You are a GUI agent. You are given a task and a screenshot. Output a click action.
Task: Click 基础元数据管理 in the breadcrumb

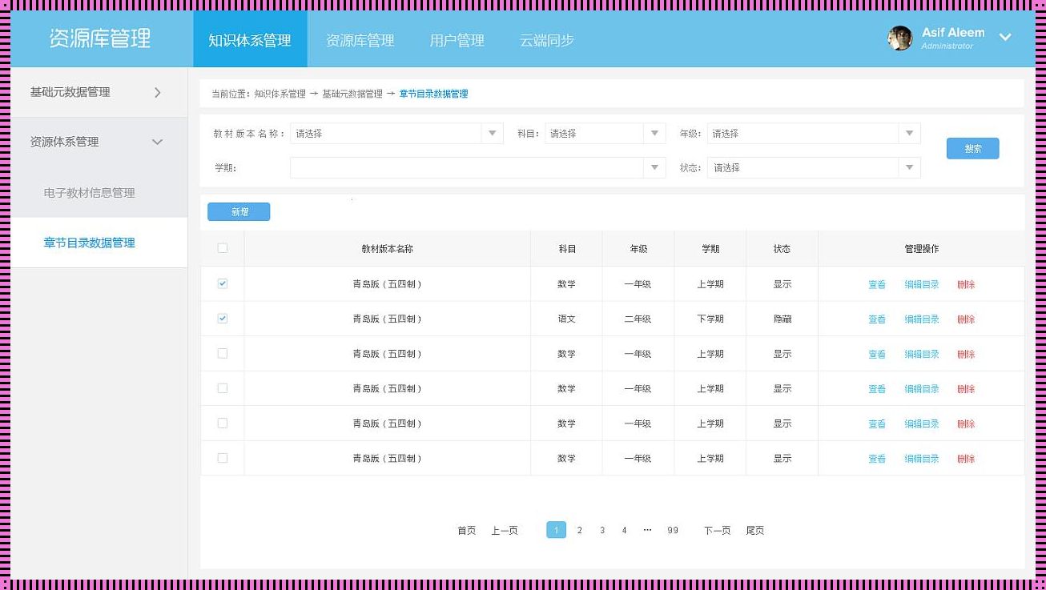point(352,94)
